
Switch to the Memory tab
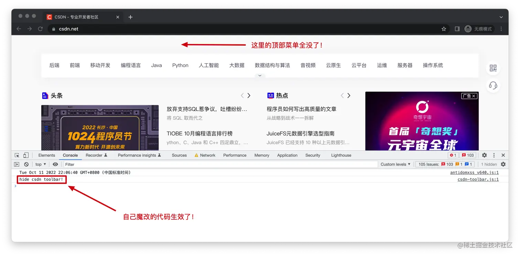point(262,155)
